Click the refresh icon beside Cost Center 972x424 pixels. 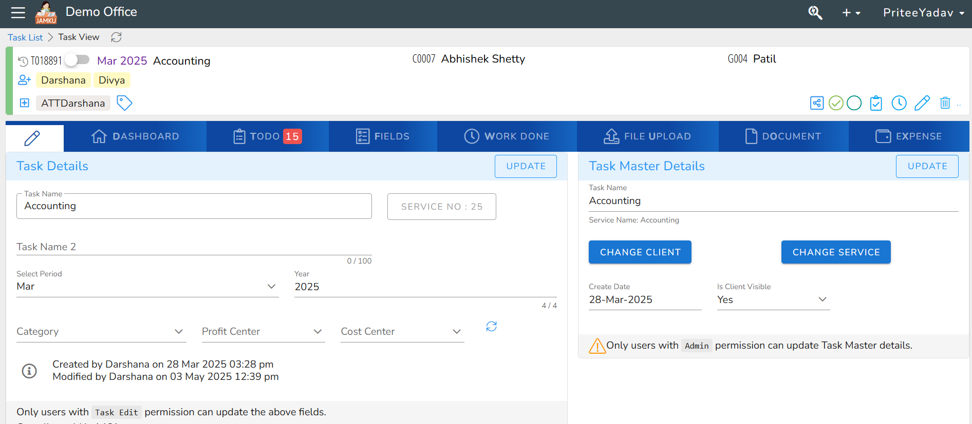click(492, 327)
